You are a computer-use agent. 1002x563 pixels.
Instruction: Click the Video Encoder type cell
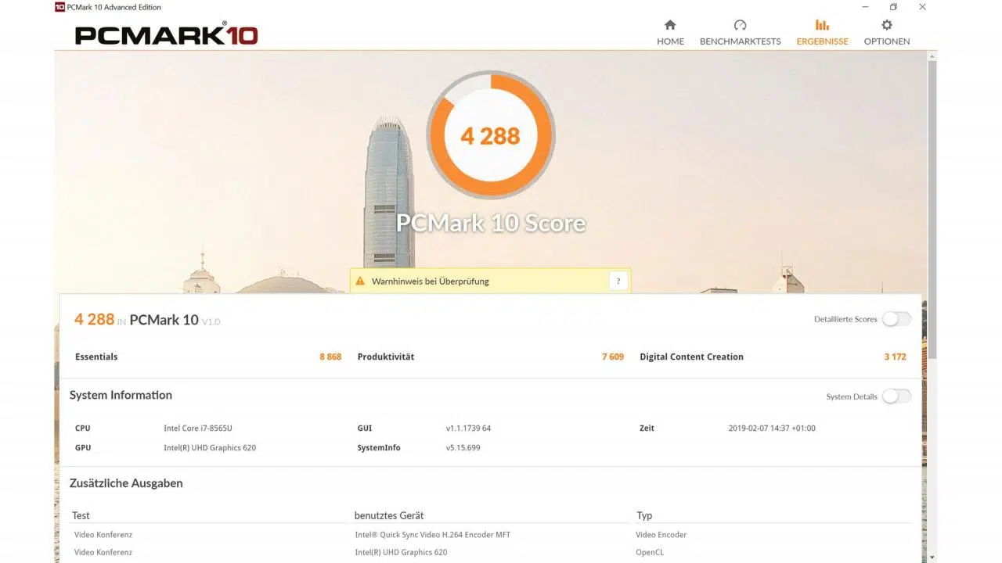tap(661, 535)
